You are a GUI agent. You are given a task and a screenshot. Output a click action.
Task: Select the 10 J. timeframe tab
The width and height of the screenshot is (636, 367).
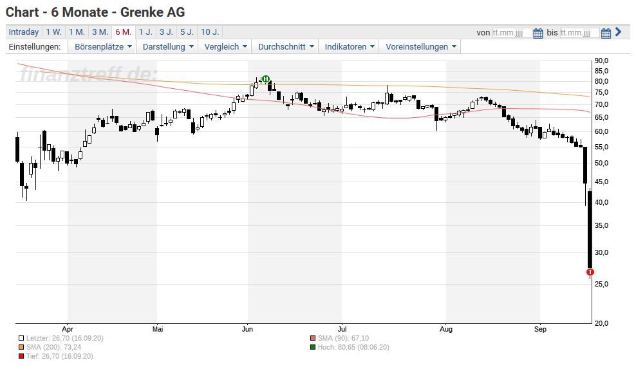click(x=210, y=32)
